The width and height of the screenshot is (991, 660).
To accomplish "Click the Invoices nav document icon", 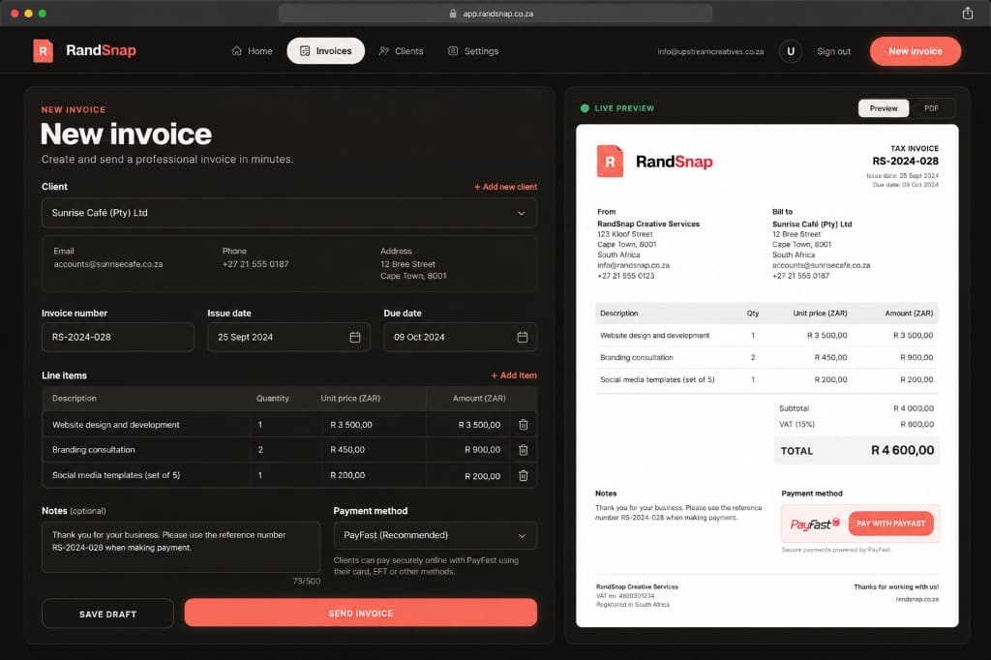I will pyautogui.click(x=305, y=51).
